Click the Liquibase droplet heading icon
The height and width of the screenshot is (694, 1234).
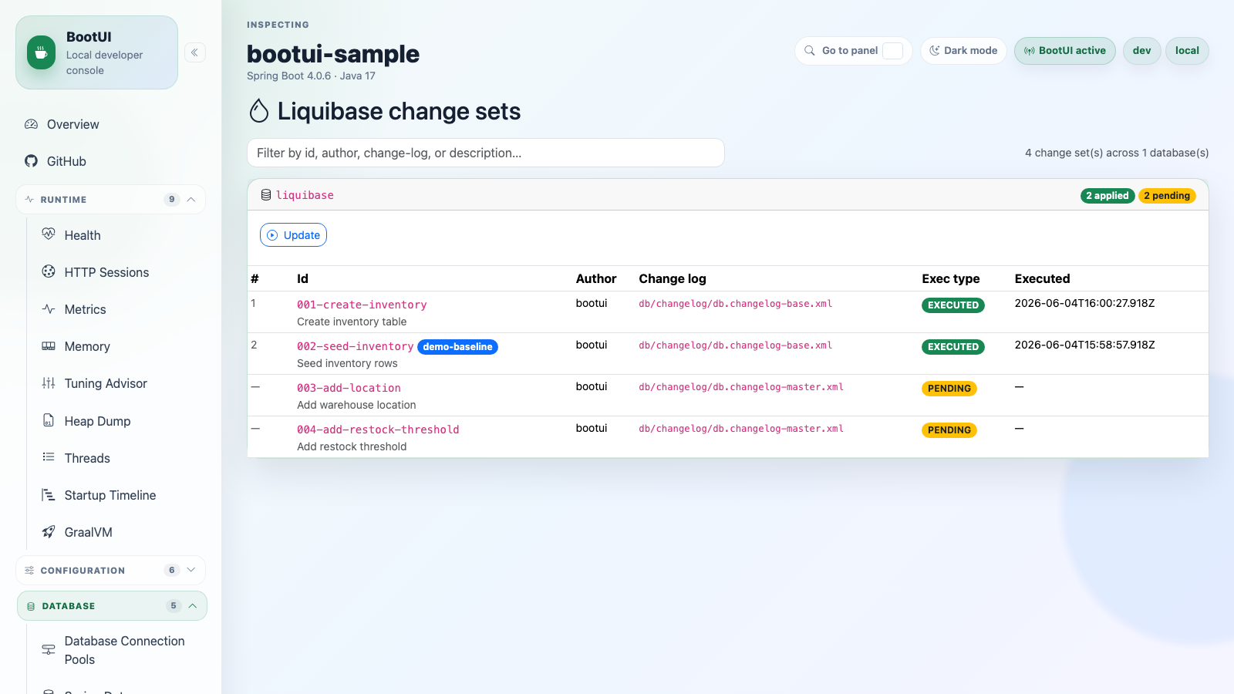click(259, 111)
